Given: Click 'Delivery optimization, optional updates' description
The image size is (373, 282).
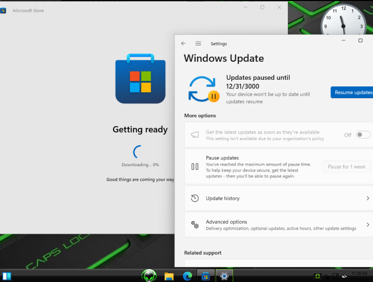Looking at the screenshot, I should 281,228.
